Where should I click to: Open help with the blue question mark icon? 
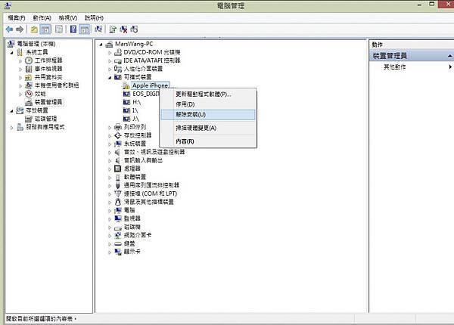73,29
